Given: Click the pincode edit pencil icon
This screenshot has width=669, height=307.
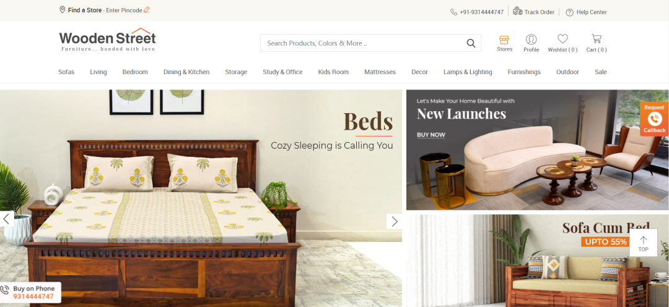Looking at the screenshot, I should 147,9.
